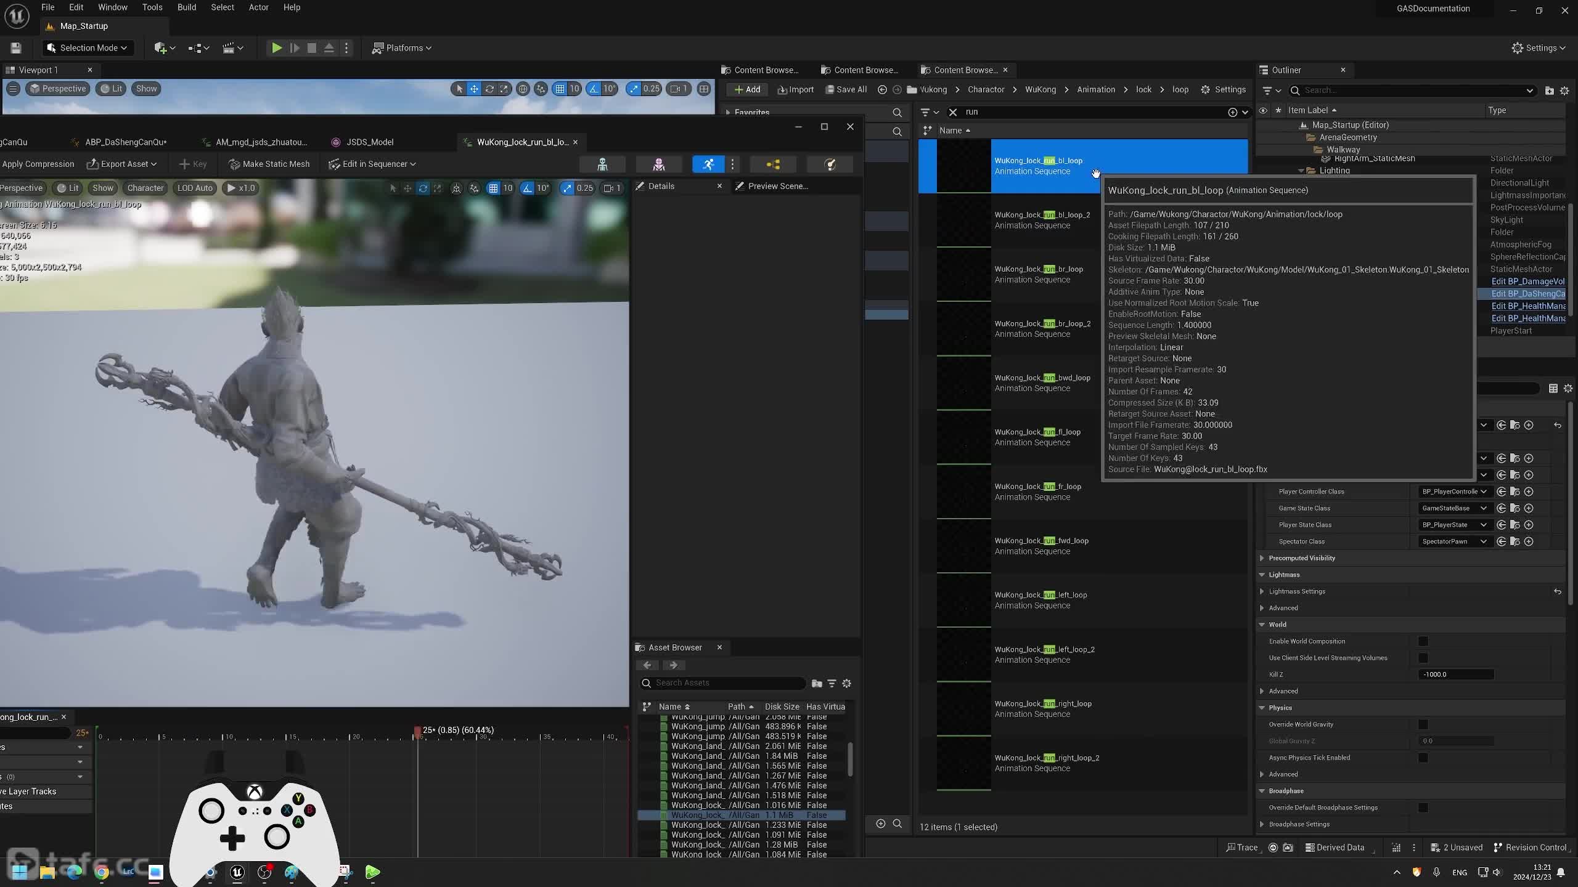Click the 2 Unsaved indicator

[x=1457, y=848]
